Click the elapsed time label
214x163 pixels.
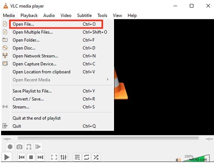click(7, 139)
